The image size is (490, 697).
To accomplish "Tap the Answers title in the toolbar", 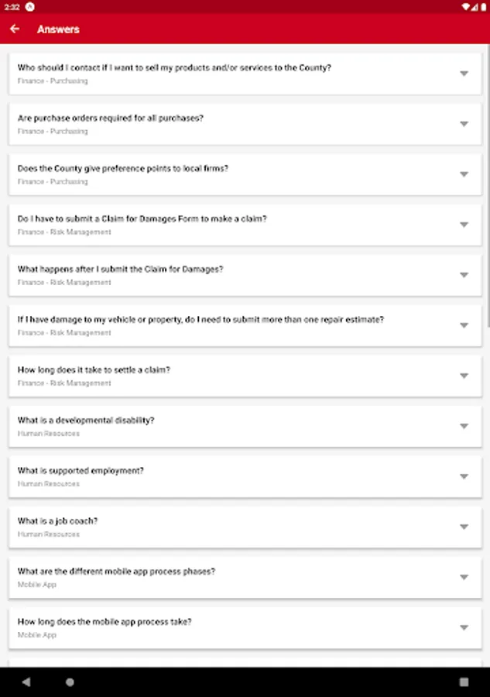I will point(59,29).
